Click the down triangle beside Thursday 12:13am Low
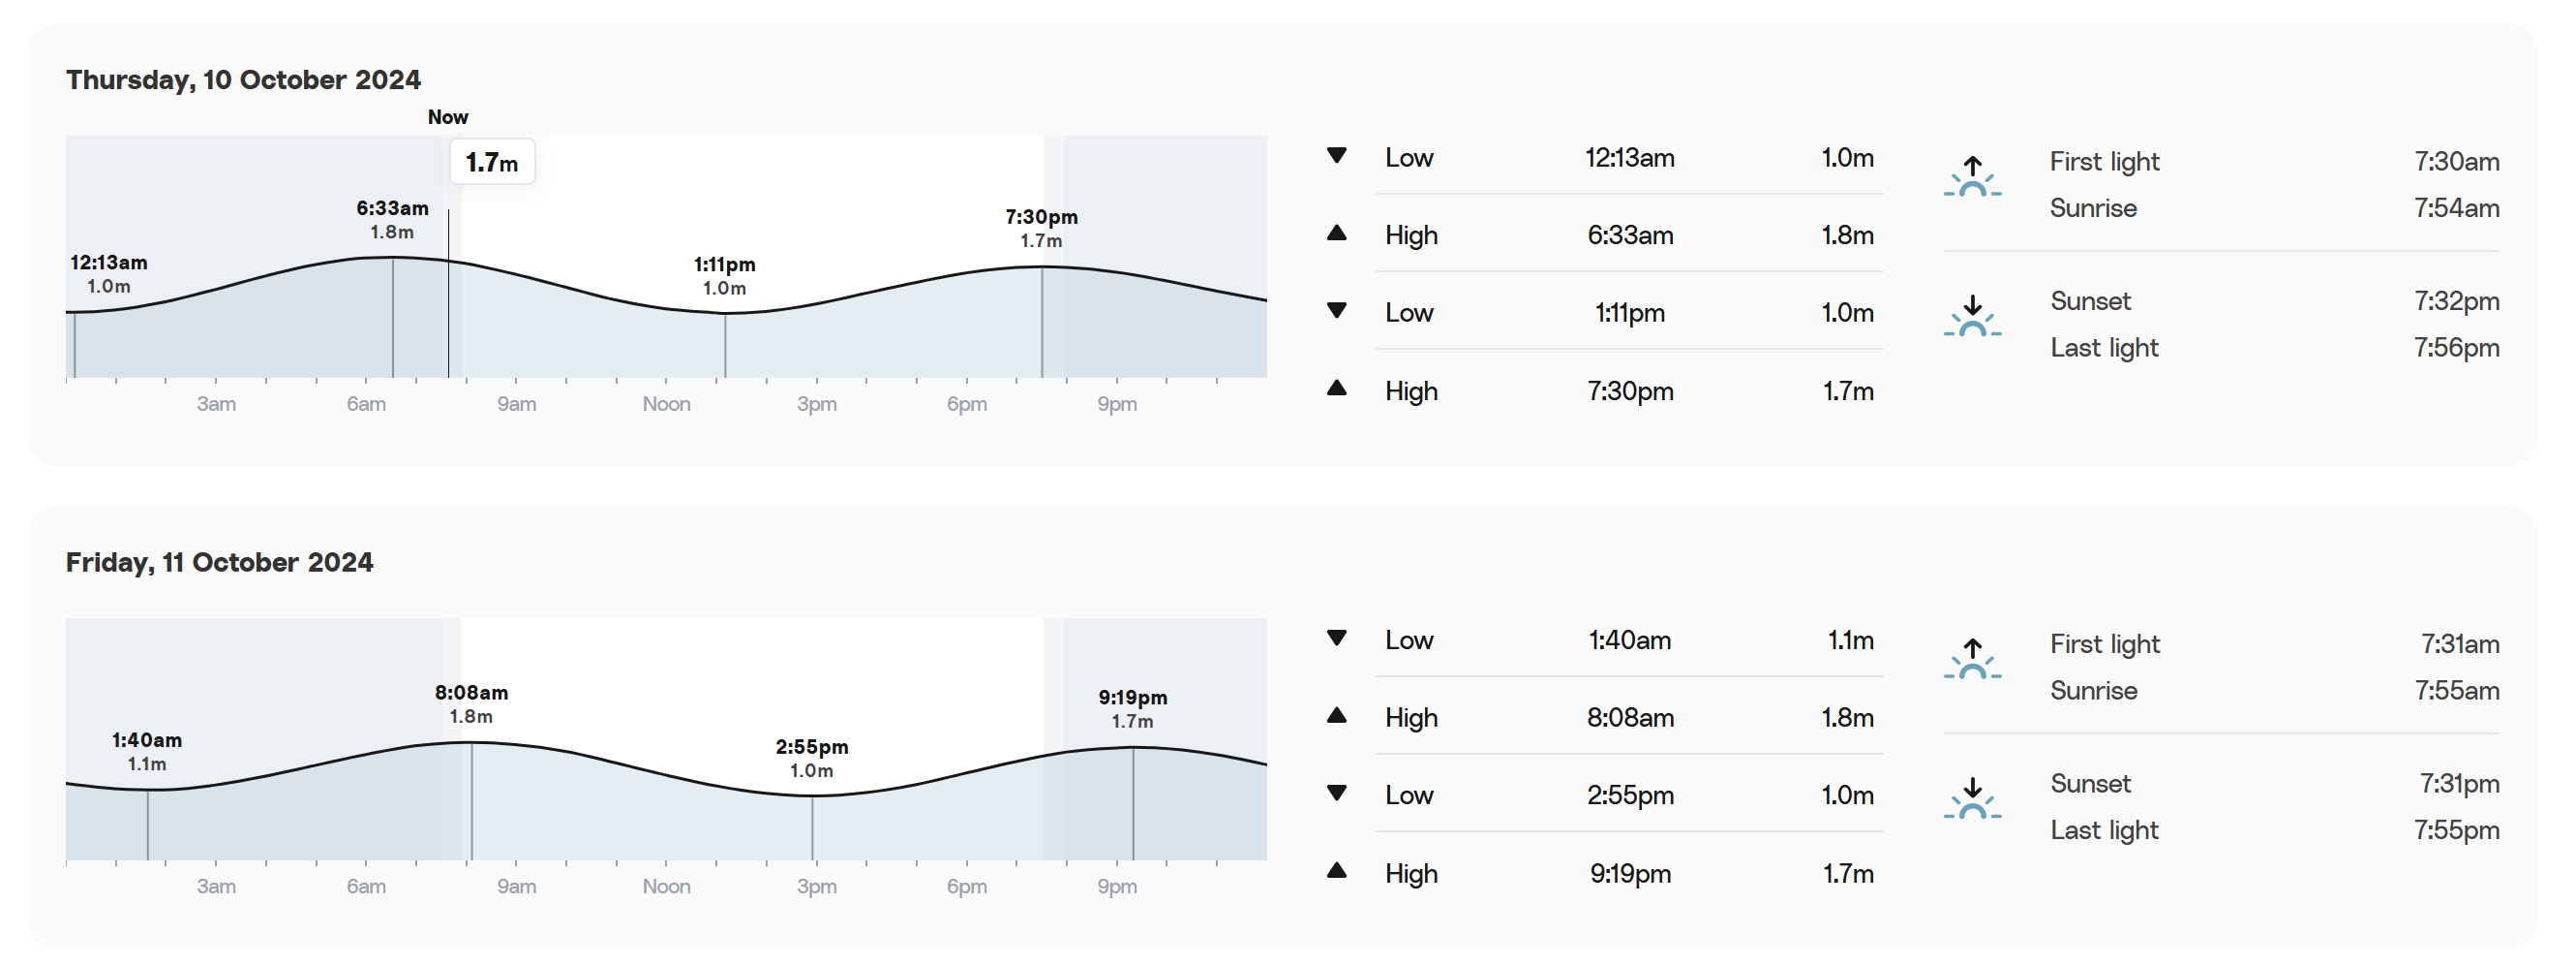 1336,156
